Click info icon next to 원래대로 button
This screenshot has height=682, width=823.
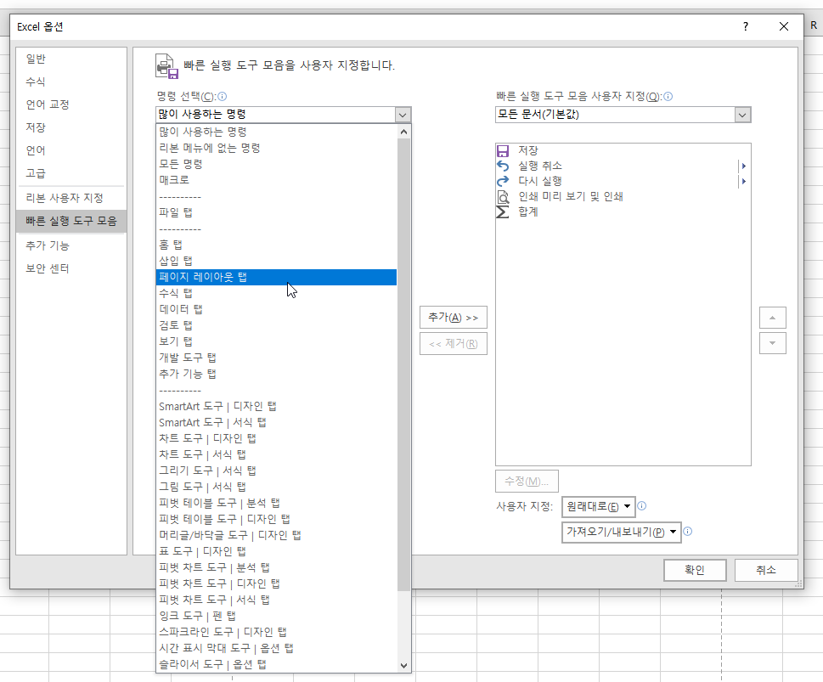coord(641,506)
